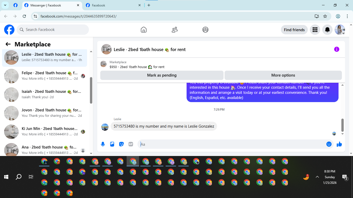Go back from Marketplace using arrow
Screen dimensions: 353x198
(x=8, y=44)
